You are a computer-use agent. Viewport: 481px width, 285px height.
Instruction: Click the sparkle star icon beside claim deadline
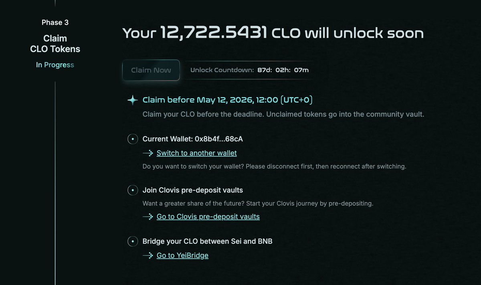[133, 100]
